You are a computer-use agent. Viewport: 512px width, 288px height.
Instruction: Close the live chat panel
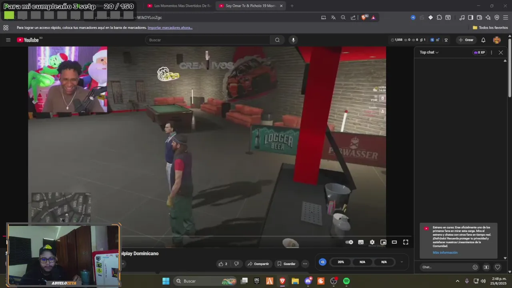click(501, 52)
